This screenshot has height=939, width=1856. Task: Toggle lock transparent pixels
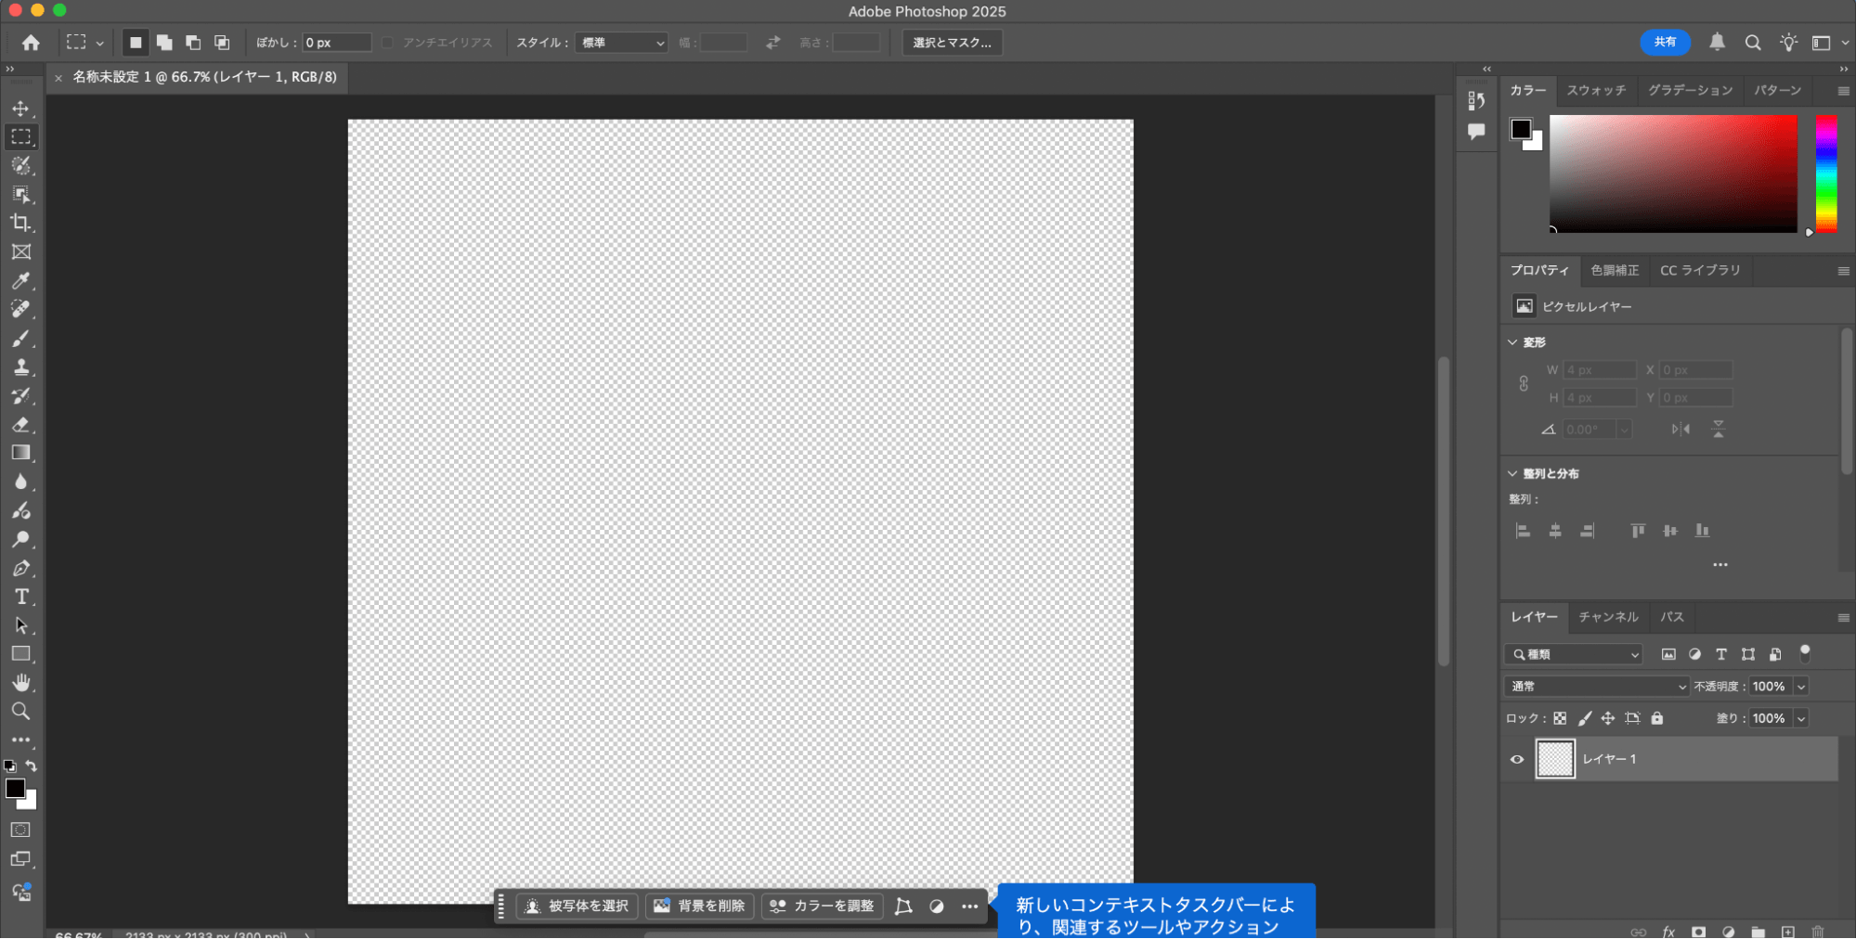click(1560, 718)
